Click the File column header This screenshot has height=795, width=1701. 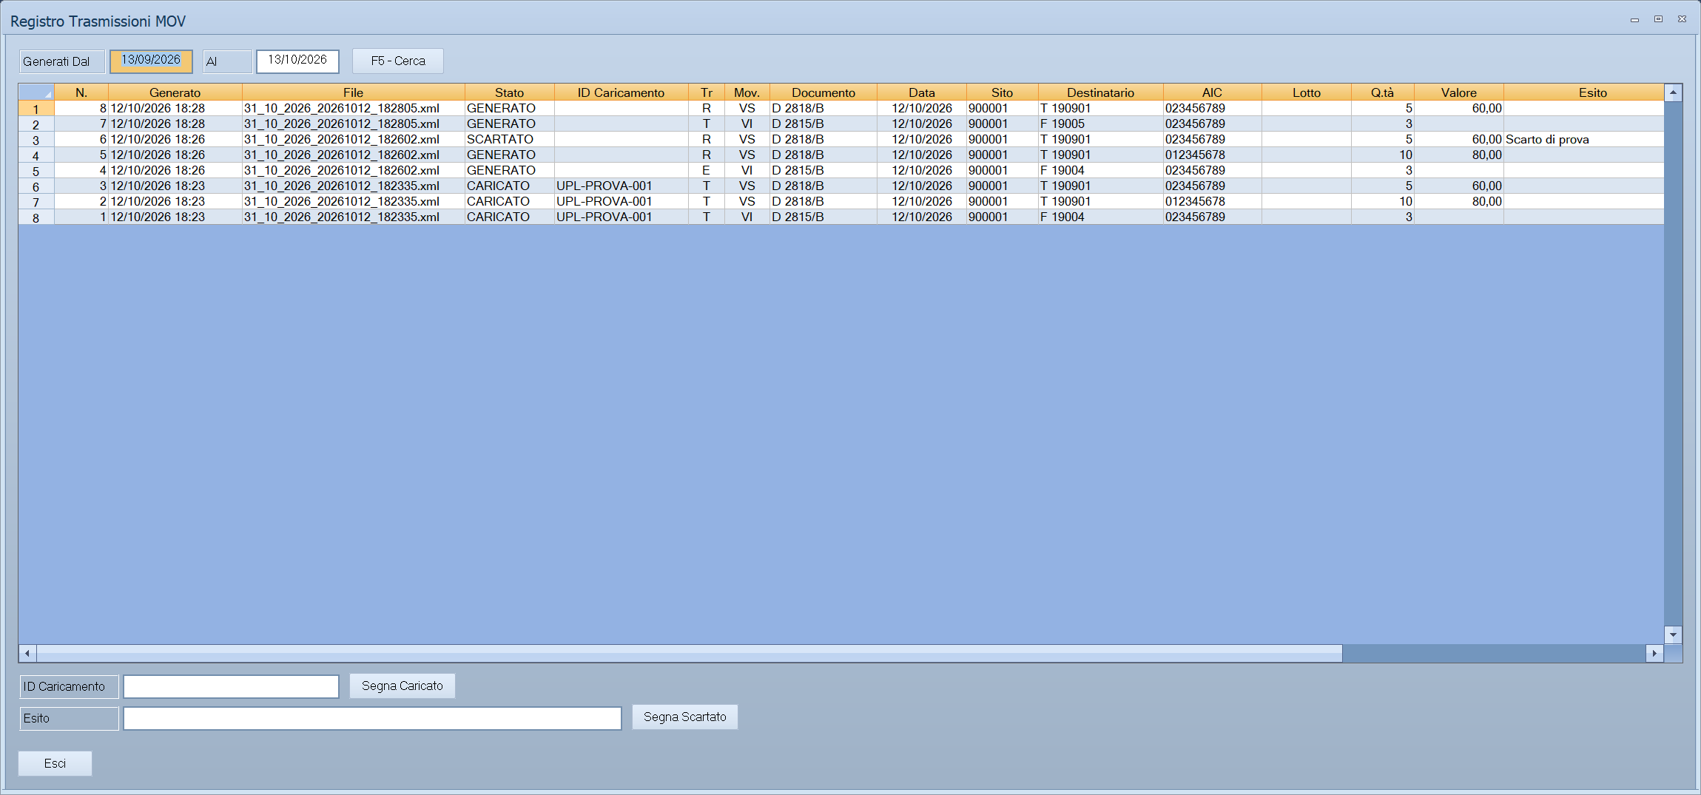[354, 92]
